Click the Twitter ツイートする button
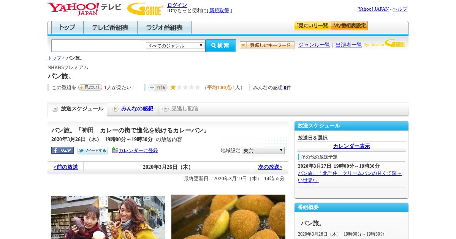 point(93,151)
